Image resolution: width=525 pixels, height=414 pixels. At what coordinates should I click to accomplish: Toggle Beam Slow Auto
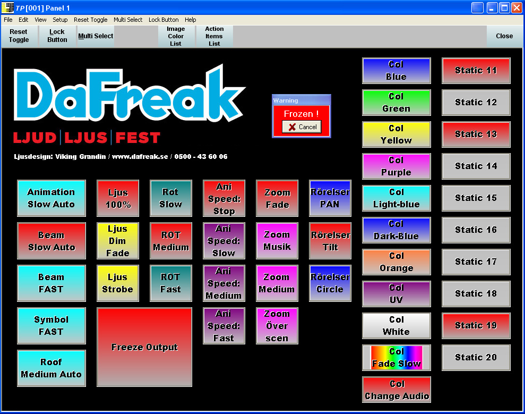(x=51, y=241)
